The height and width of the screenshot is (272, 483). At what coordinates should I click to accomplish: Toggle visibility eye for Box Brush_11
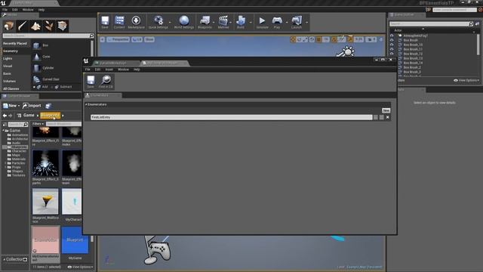point(392,49)
